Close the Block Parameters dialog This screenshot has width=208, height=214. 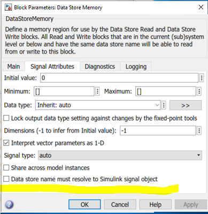(x=201, y=7)
